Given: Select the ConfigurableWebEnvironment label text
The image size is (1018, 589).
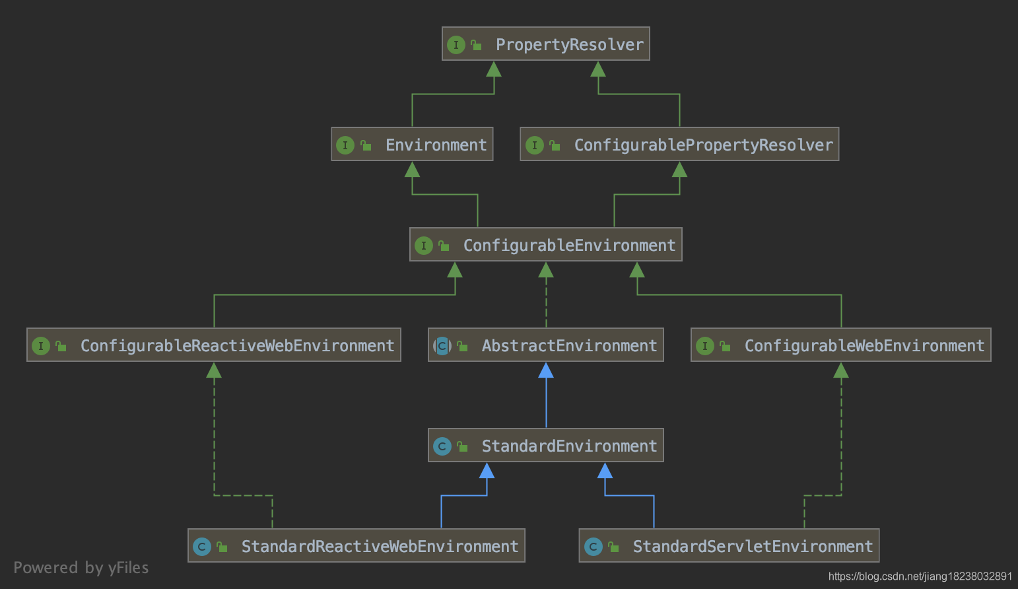Looking at the screenshot, I should click(x=865, y=346).
